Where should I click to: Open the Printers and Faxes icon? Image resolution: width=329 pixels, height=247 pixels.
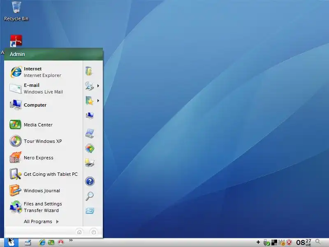click(x=90, y=163)
